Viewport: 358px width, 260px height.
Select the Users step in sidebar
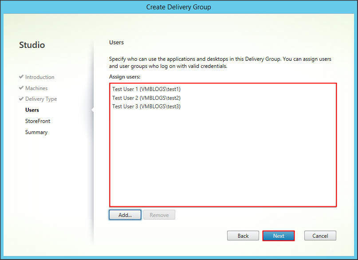[32, 110]
